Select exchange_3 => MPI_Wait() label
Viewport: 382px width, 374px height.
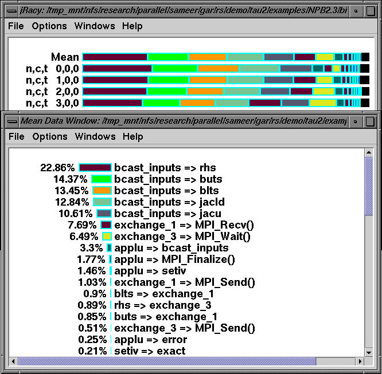coord(182,237)
